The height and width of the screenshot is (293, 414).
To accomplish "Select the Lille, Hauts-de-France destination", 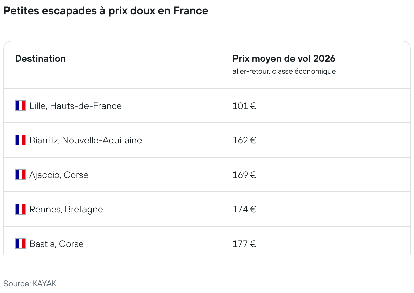I will [x=75, y=106].
